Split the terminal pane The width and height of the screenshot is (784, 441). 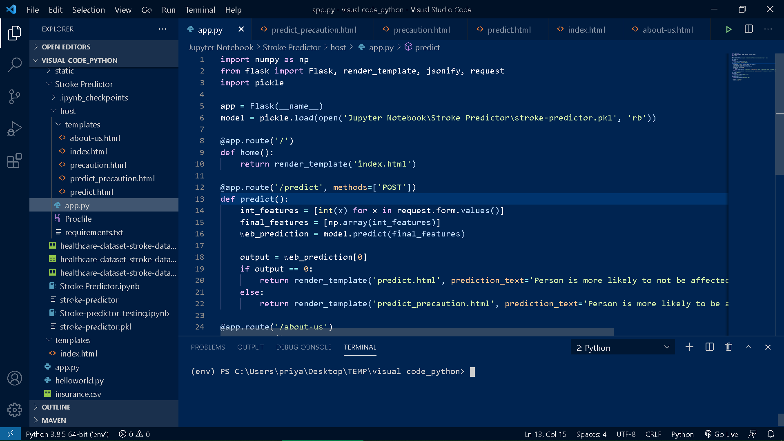pyautogui.click(x=709, y=347)
